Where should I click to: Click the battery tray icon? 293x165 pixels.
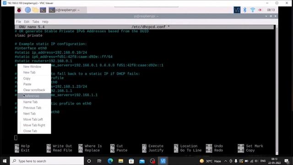click(x=246, y=161)
